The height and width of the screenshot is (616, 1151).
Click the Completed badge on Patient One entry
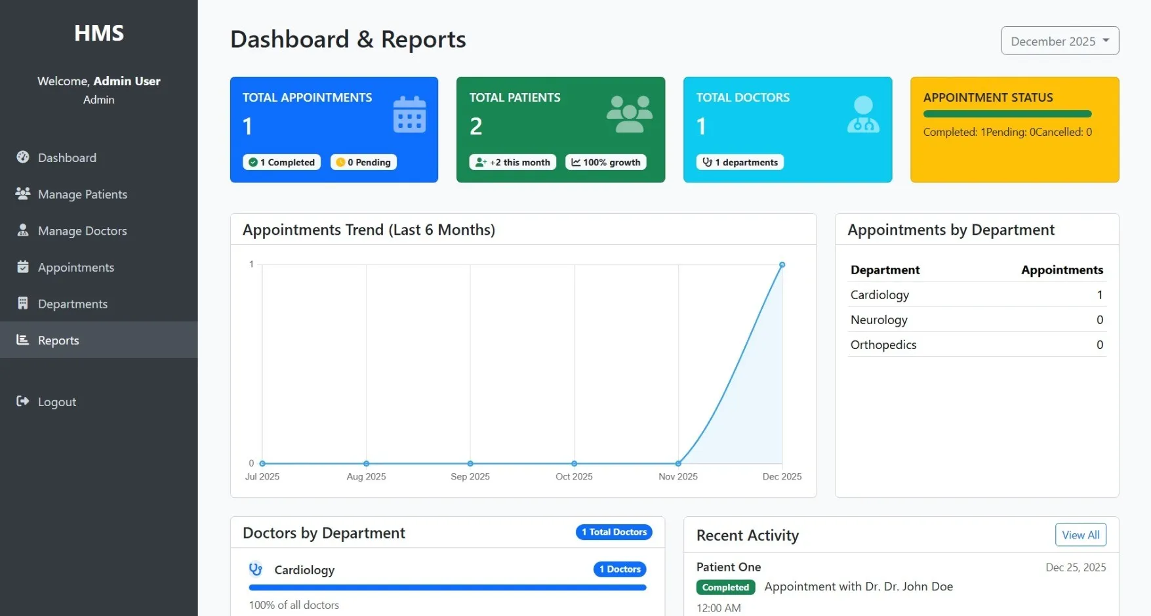pyautogui.click(x=725, y=587)
